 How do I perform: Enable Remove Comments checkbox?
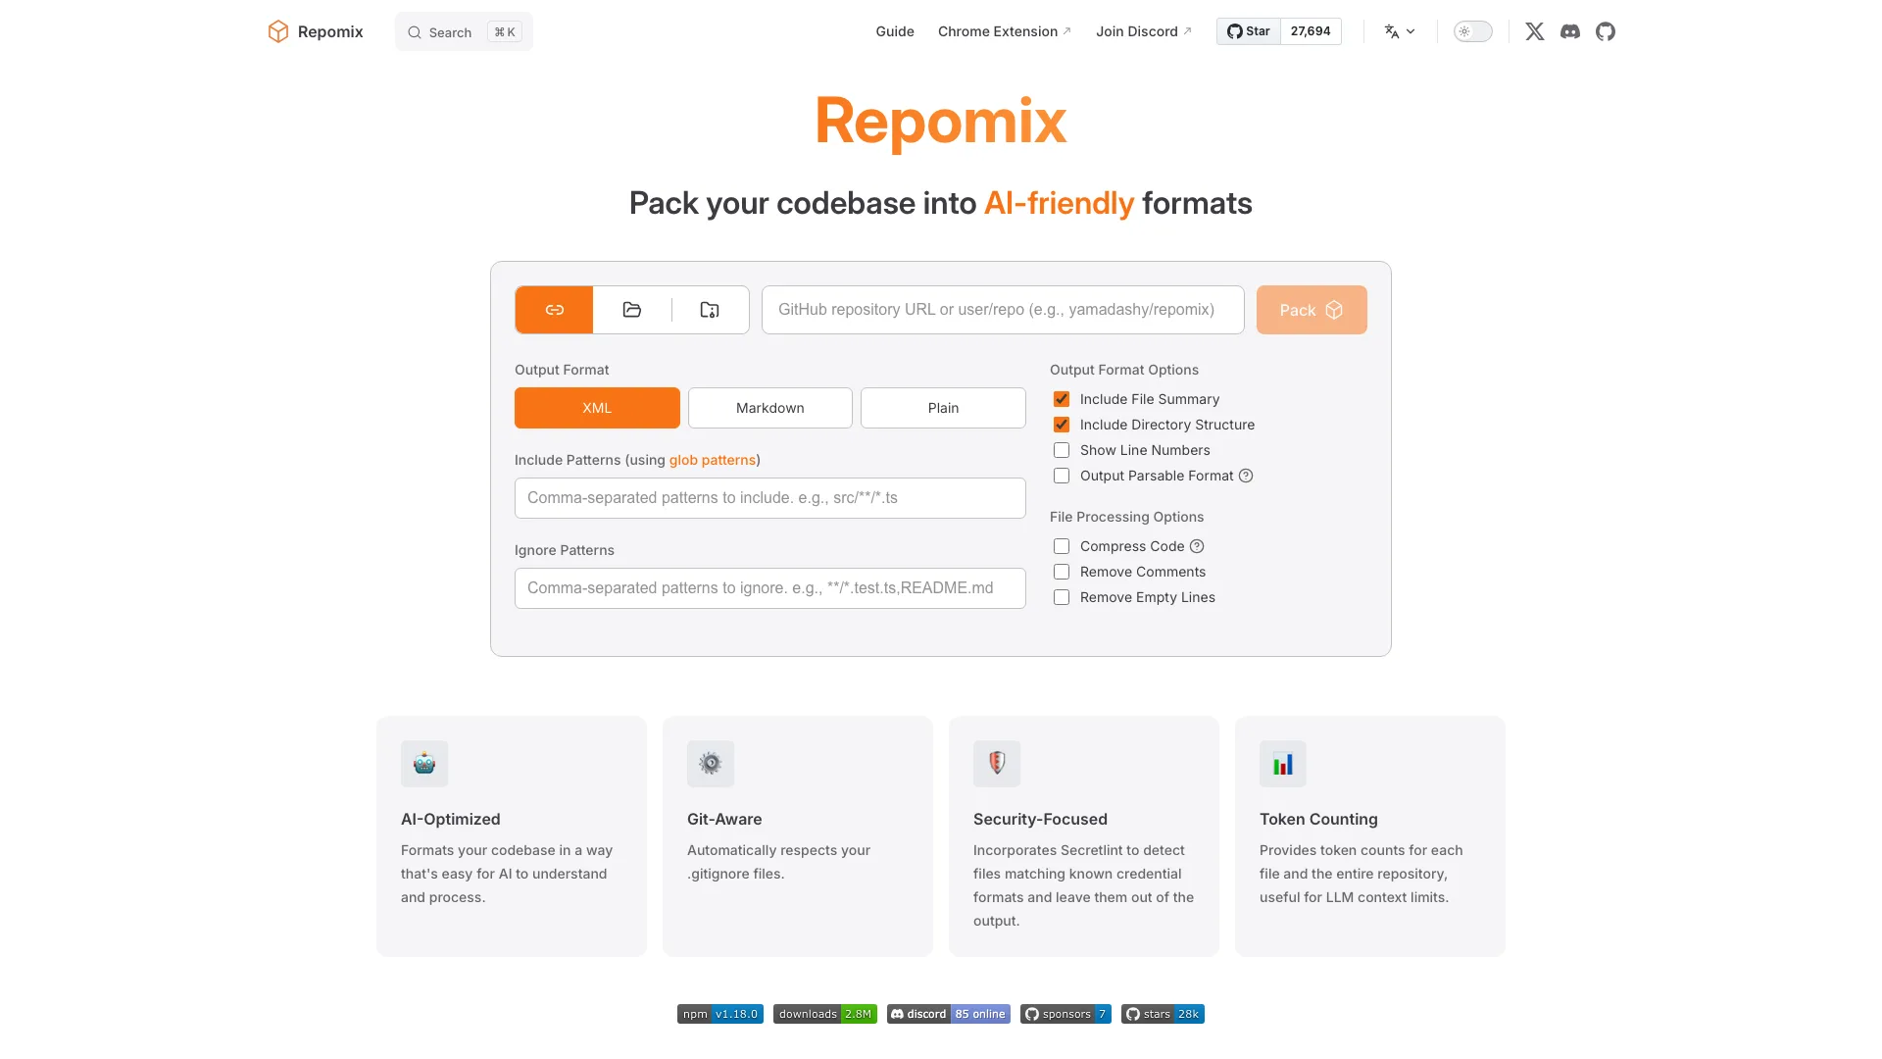[x=1062, y=572]
